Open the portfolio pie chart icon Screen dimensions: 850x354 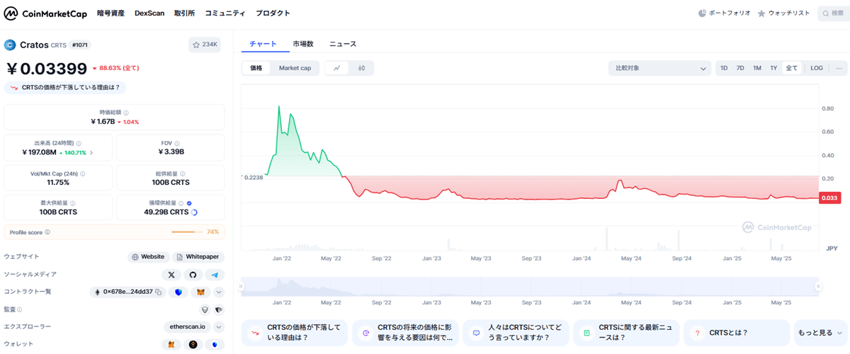point(702,13)
